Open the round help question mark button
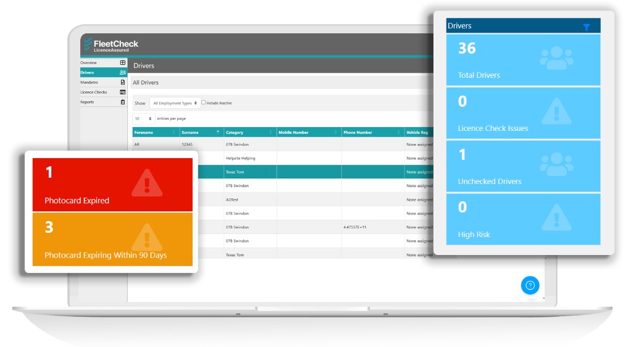Image resolution: width=636 pixels, height=347 pixels. tap(530, 285)
